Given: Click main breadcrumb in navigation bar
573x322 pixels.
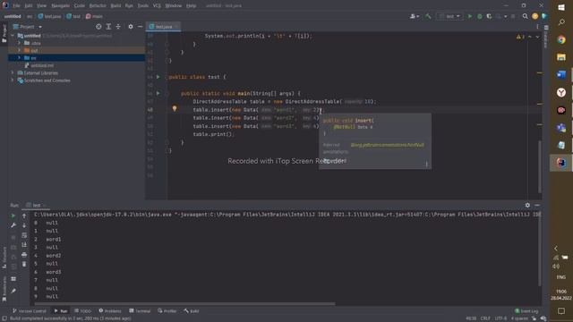Looking at the screenshot, I should coord(94,16).
